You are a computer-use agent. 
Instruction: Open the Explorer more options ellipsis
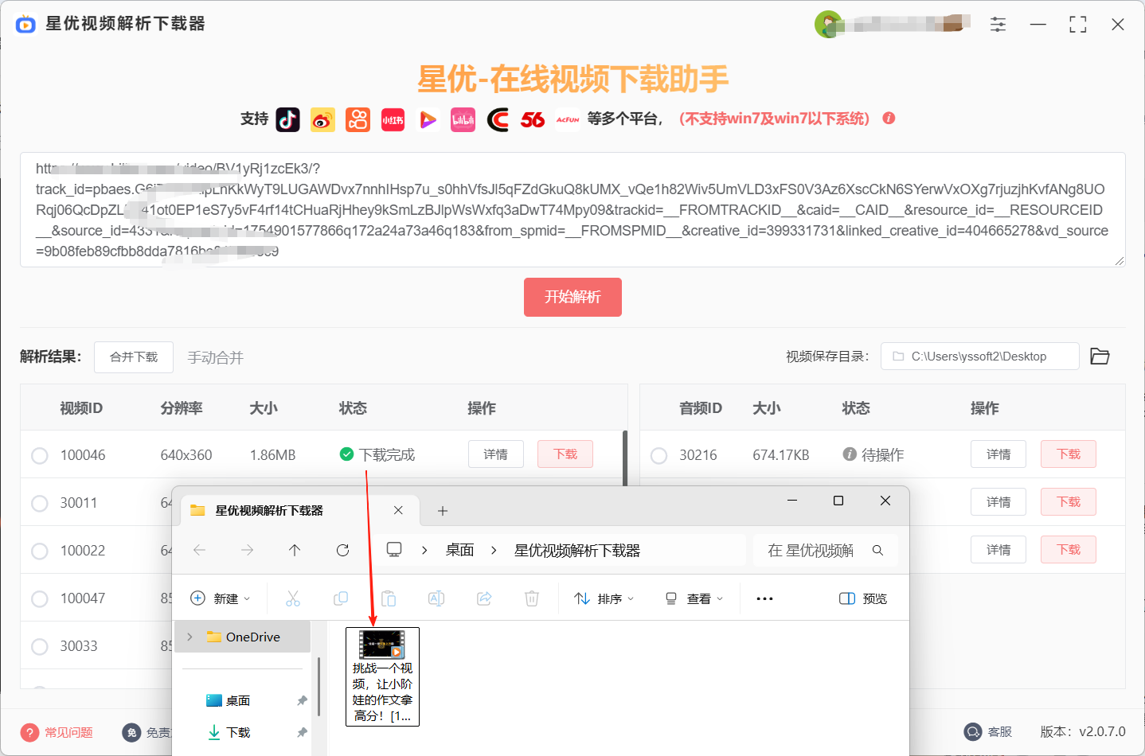coord(764,598)
